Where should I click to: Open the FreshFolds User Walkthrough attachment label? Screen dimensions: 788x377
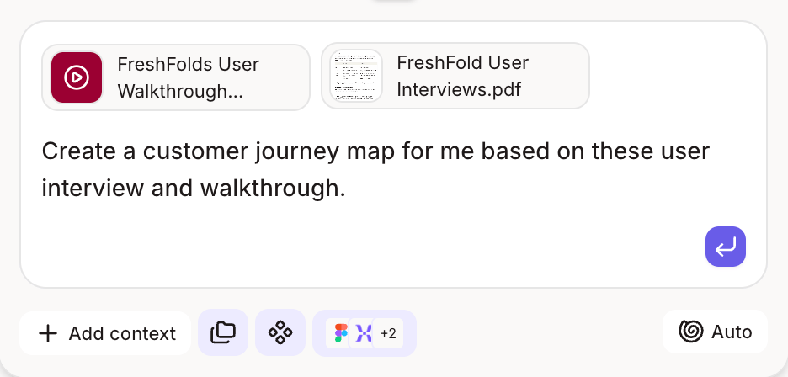point(188,78)
